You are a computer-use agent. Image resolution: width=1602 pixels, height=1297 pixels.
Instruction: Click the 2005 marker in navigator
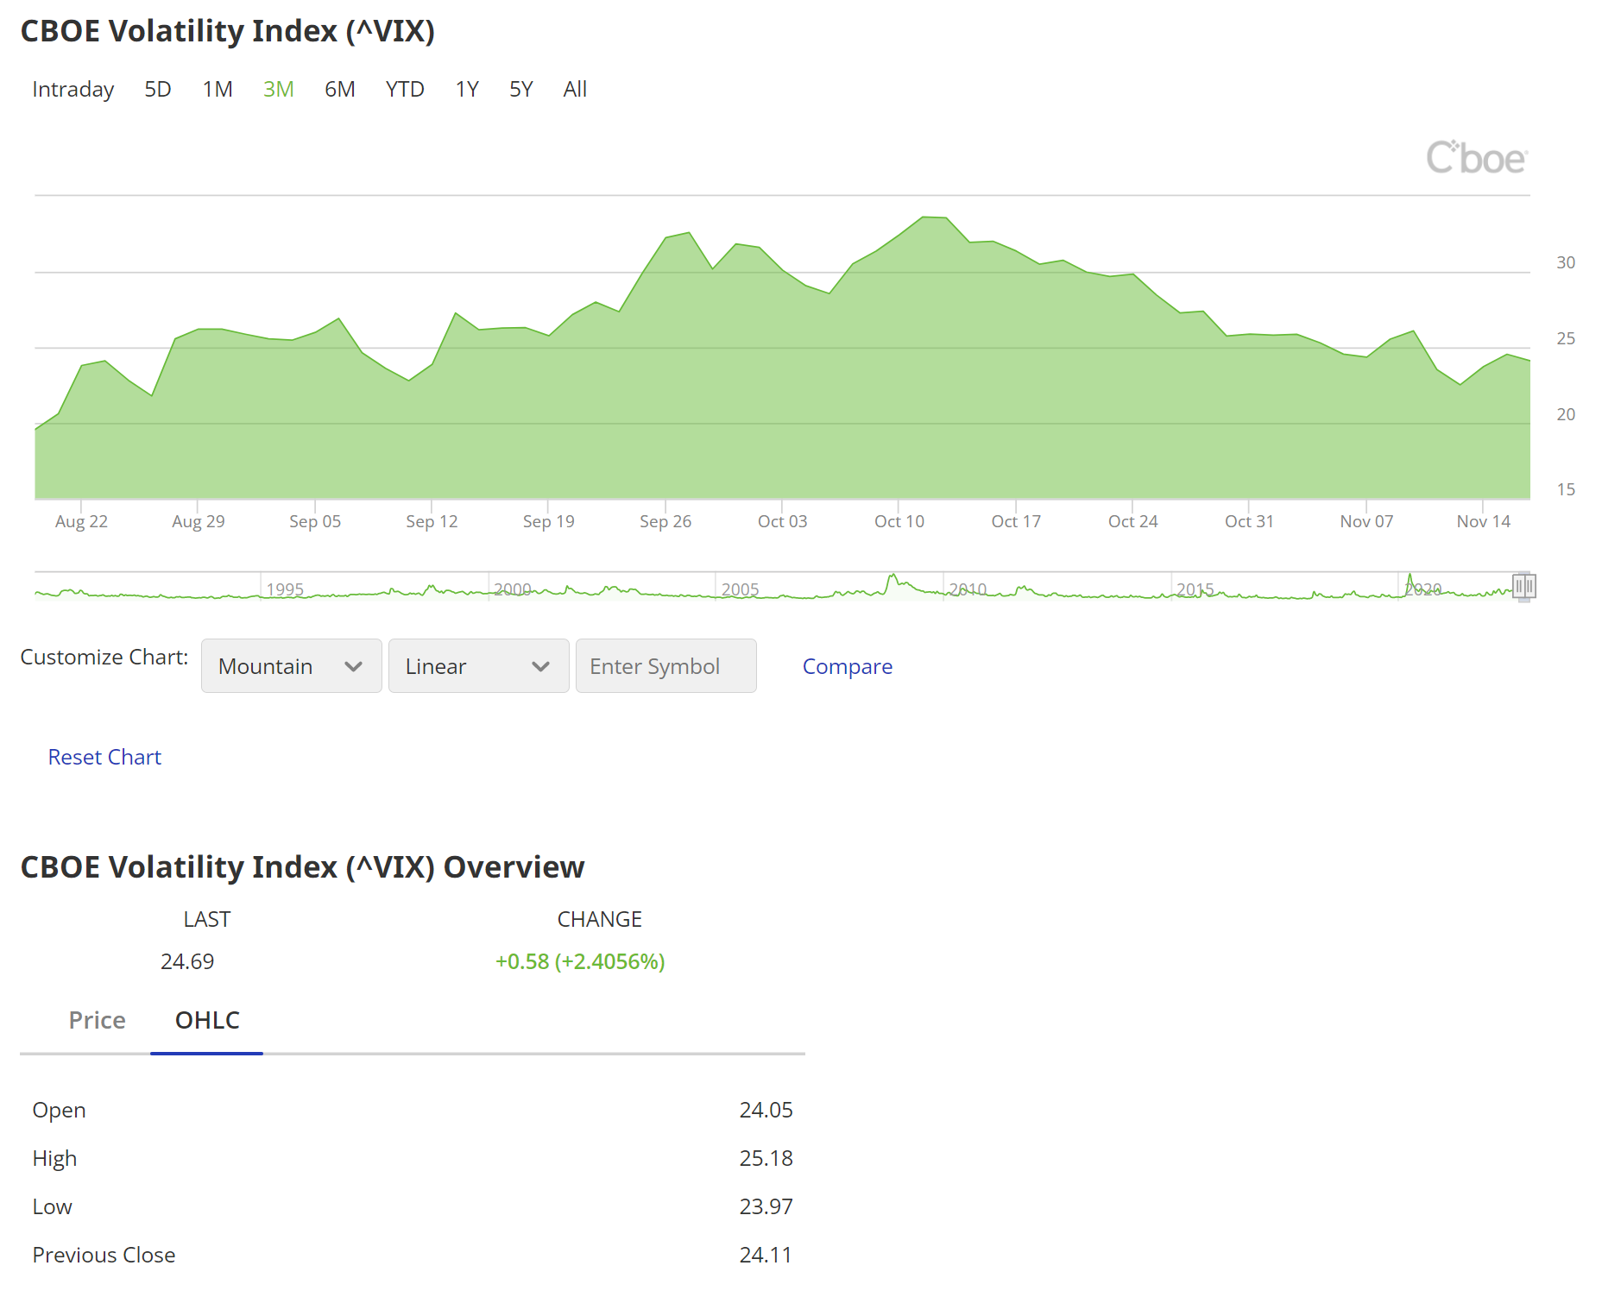pyautogui.click(x=741, y=589)
